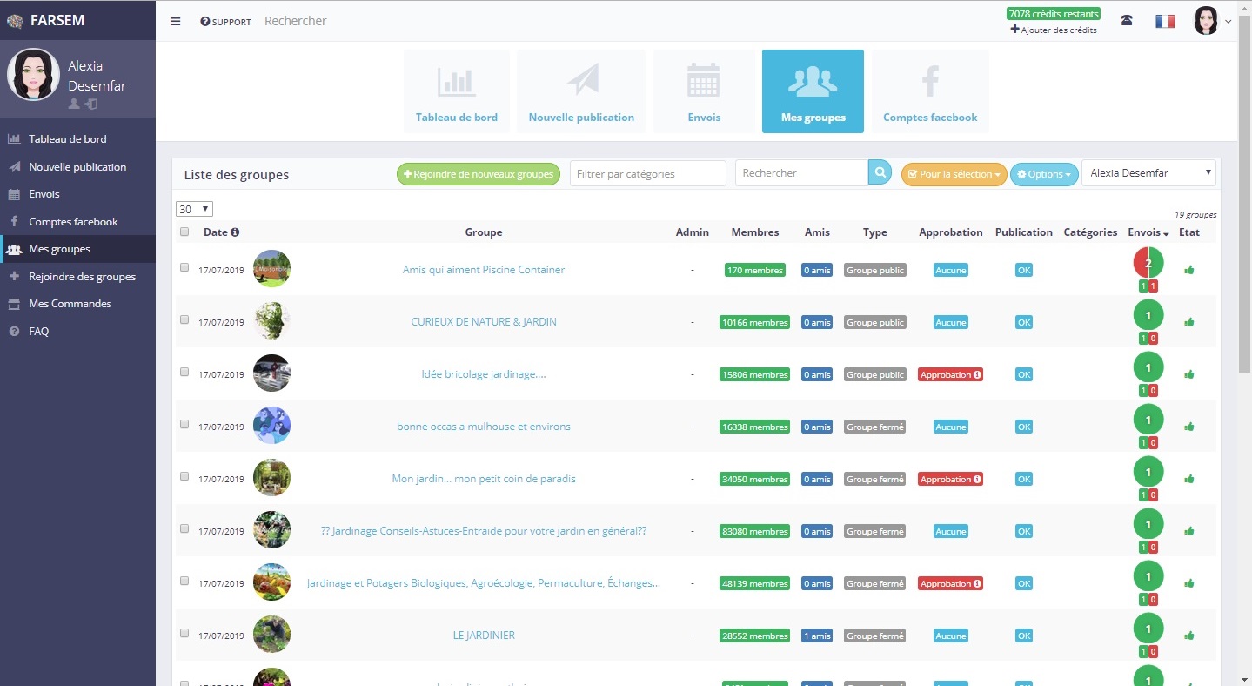Click the Date column info icon
The width and height of the screenshot is (1252, 686).
click(x=235, y=232)
